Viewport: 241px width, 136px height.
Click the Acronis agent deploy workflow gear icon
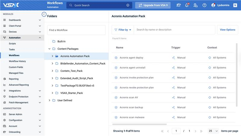[x=116, y=58]
